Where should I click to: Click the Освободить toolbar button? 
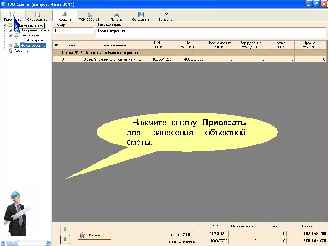click(x=37, y=16)
